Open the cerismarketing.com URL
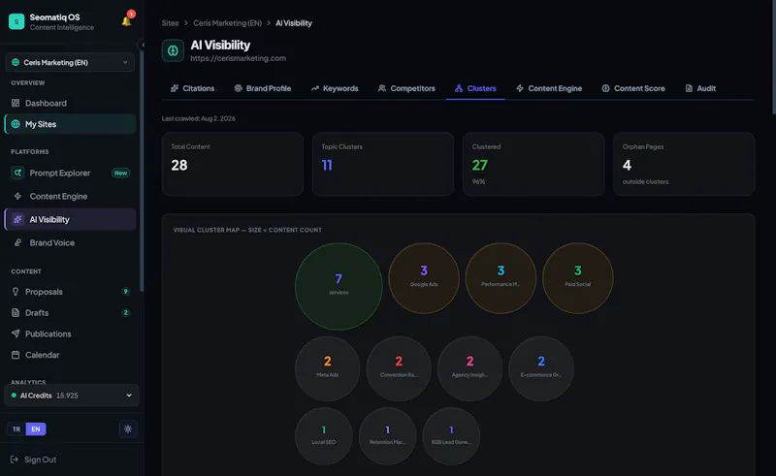 tap(238, 58)
